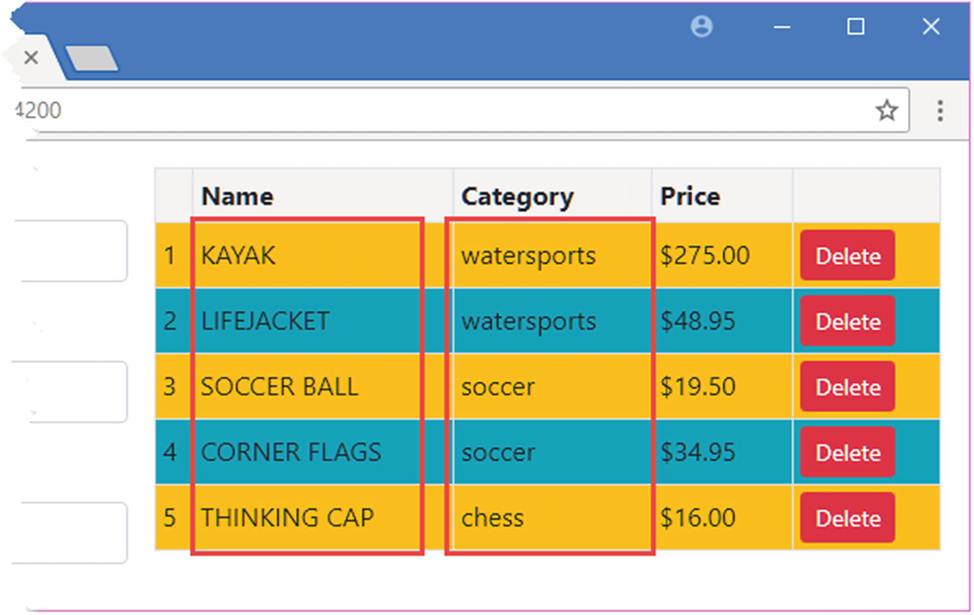Minimize the browser window
This screenshot has width=974, height=615.
coord(781,27)
